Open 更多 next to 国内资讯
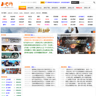This screenshot has height=96, width=96. click(70, 67)
